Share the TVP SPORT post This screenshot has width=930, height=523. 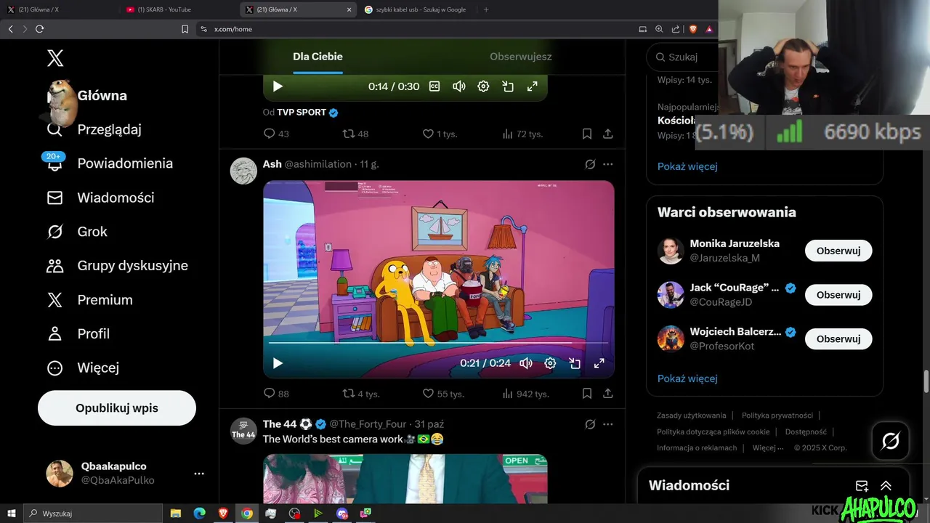click(x=608, y=134)
